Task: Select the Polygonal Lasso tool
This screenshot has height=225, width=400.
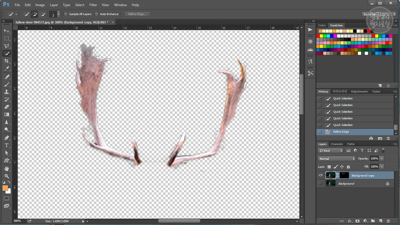Action: [7, 46]
